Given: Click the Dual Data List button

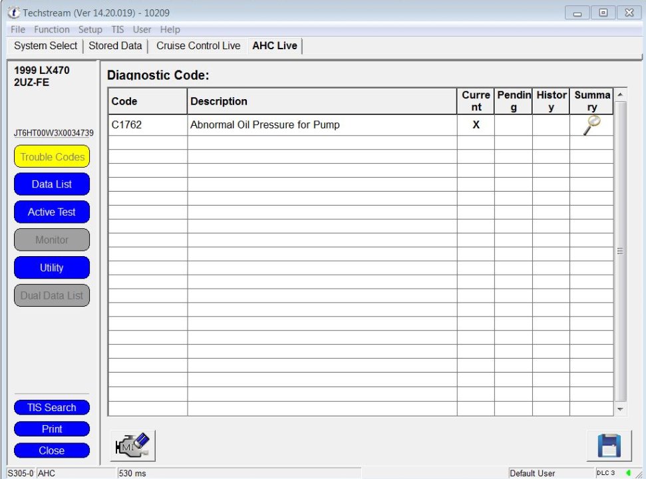Looking at the screenshot, I should [52, 295].
